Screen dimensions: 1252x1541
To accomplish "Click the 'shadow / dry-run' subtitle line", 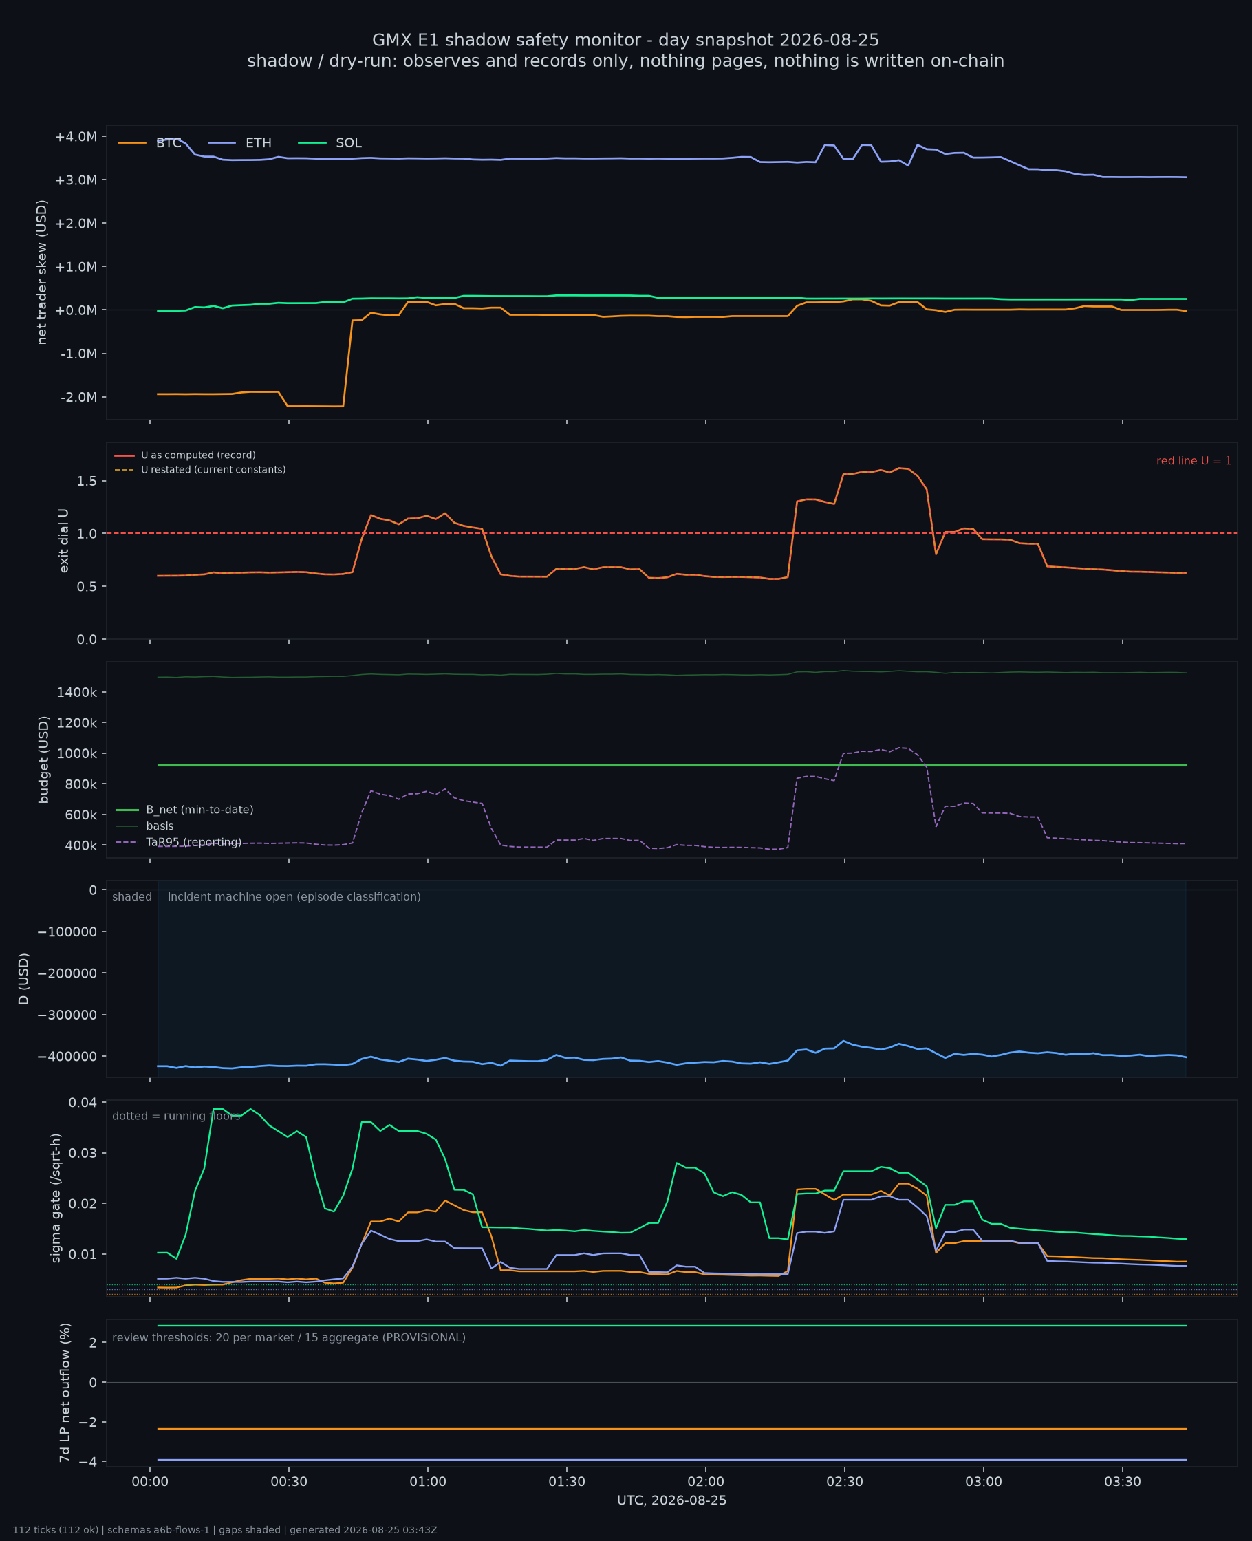I will click(625, 61).
